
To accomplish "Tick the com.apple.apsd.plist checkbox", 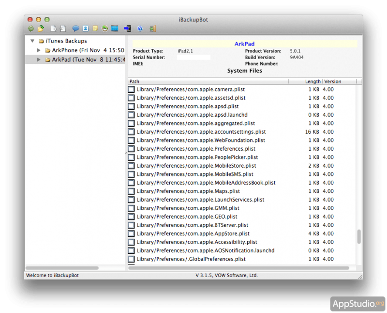I will point(131,106).
